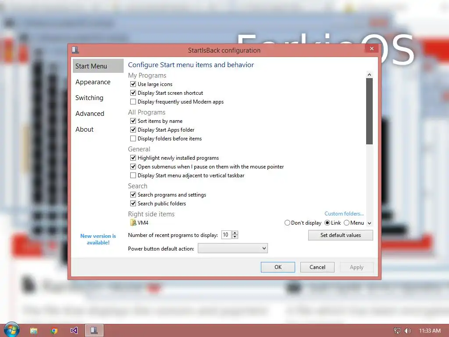Click the Windows Start orb
The width and height of the screenshot is (449, 337).
[12, 330]
